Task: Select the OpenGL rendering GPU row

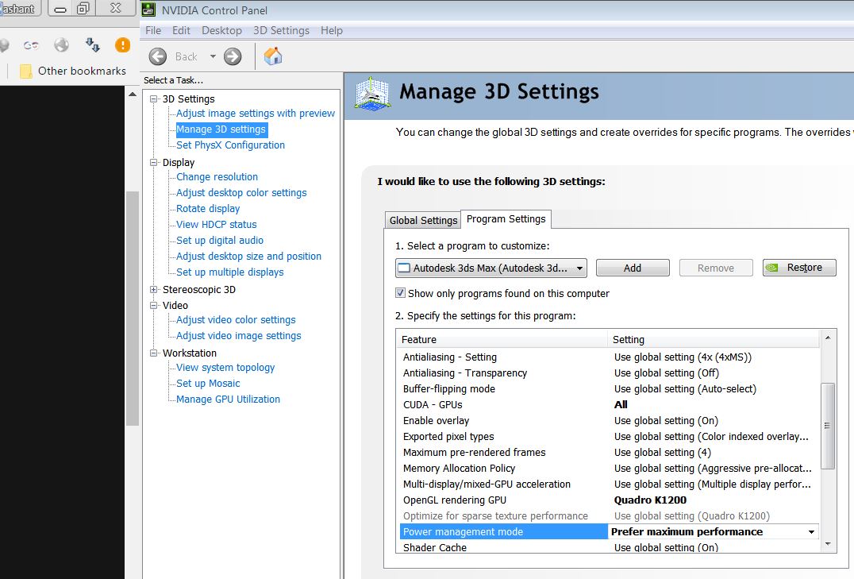Action: 609,500
